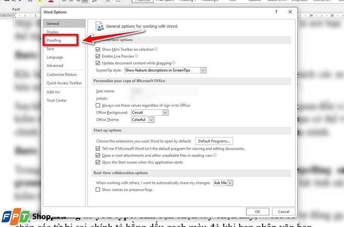Click info icon next to Enable Live Preview
Viewport: 344px width, 227px height.
(x=136, y=56)
